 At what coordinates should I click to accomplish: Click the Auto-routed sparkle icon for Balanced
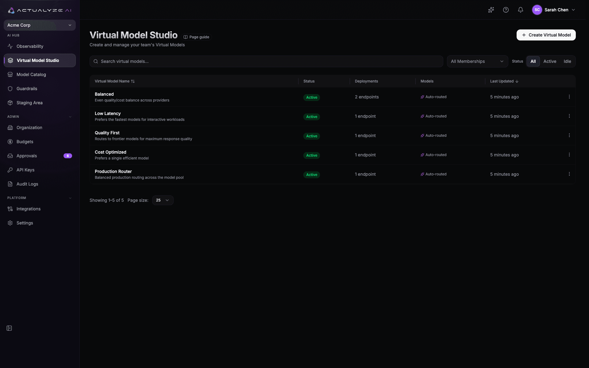click(422, 97)
